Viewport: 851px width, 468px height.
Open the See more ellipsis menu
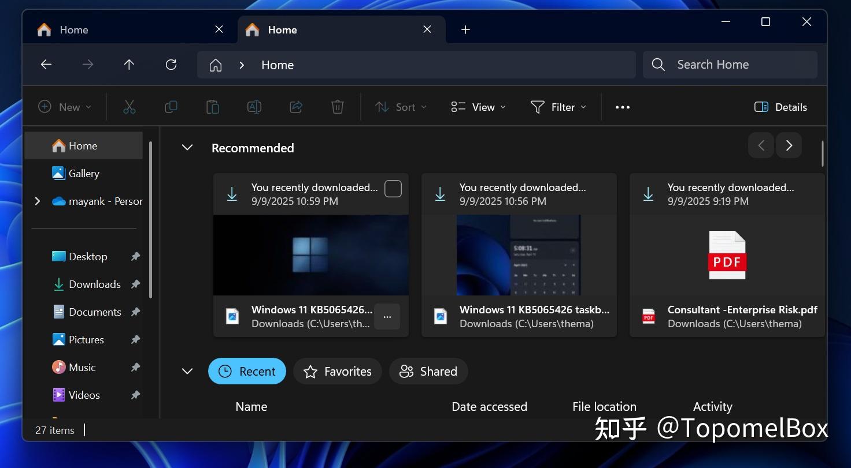[623, 107]
